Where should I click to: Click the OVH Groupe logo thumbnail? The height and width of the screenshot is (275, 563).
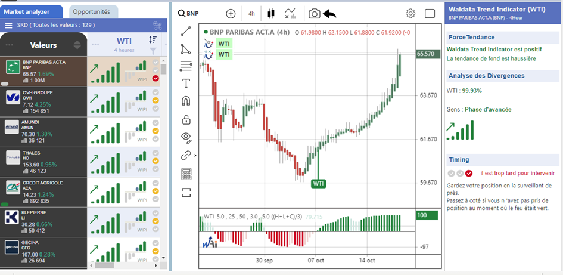pos(13,97)
